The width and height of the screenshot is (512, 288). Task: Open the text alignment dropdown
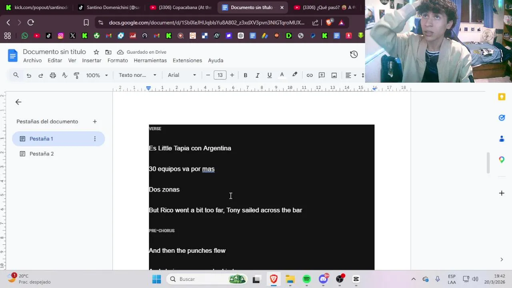tap(351, 75)
